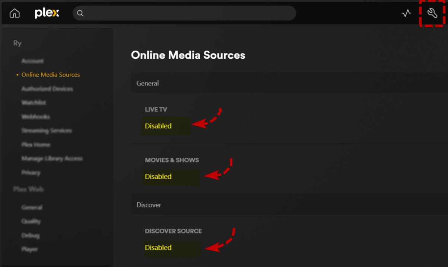
Task: Open Account settings in sidebar
Action: (32, 61)
